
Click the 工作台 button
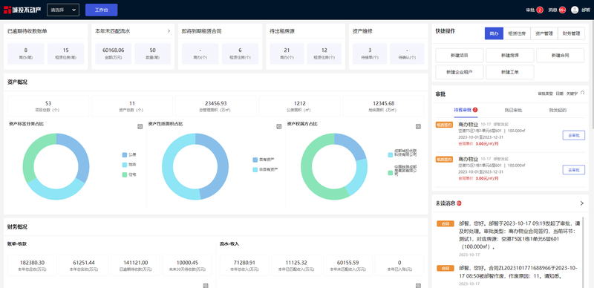click(x=102, y=10)
